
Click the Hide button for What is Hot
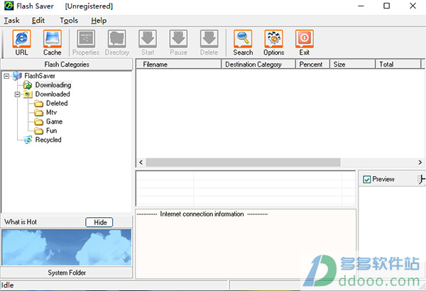coord(99,222)
